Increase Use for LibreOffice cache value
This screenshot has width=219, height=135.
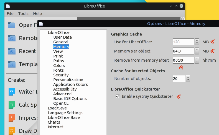[x=197, y=40]
